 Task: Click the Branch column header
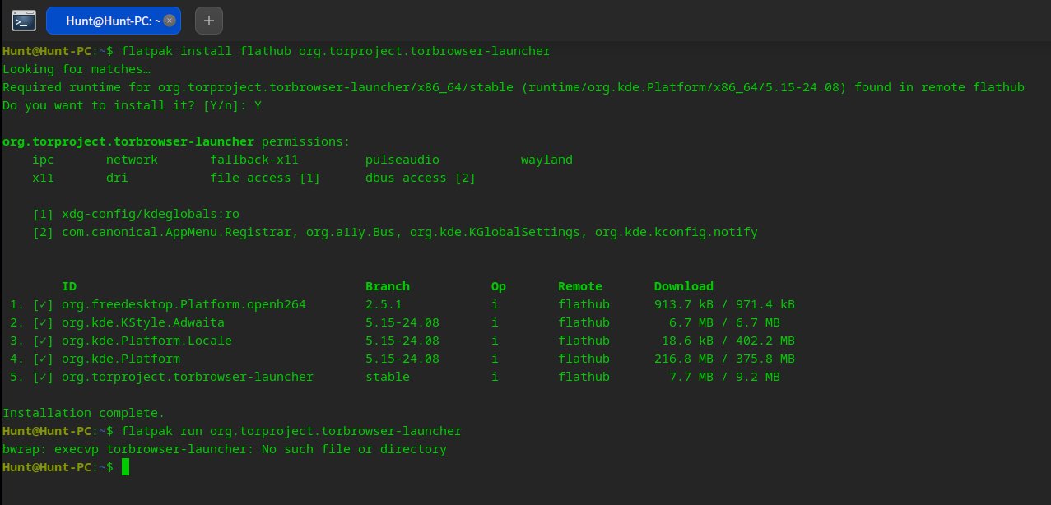388,286
